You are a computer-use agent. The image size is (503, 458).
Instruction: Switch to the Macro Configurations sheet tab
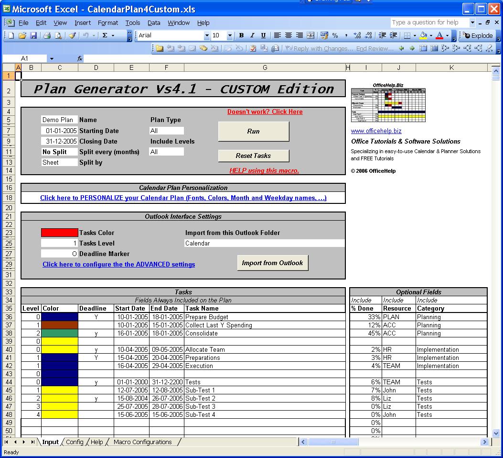(x=142, y=442)
